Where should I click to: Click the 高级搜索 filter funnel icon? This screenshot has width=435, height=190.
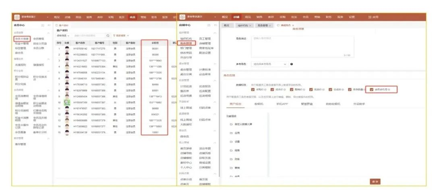point(114,36)
